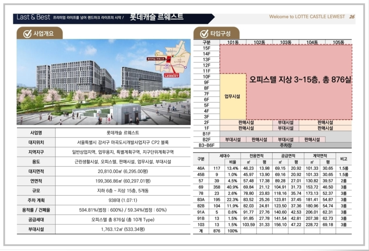
Task: Click 'Welcome to LOTTE CASTLE LEWEST' text
Action: pyautogui.click(x=307, y=17)
